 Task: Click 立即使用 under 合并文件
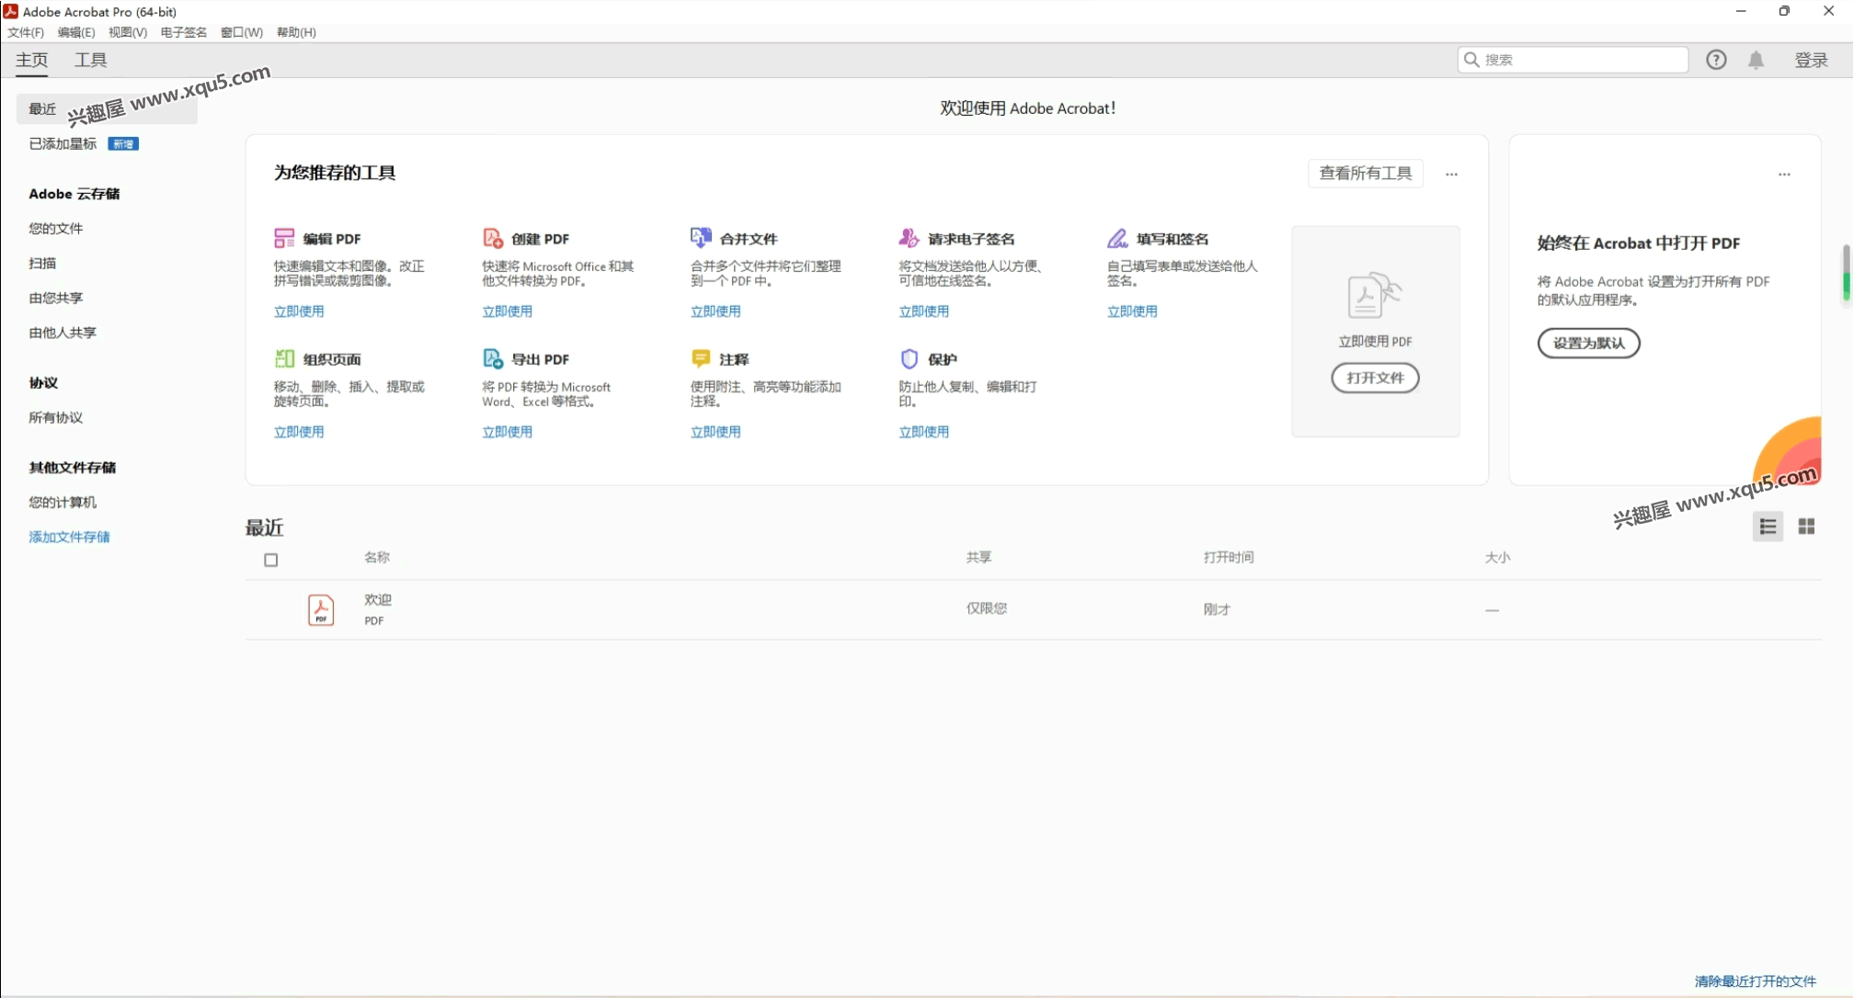tap(715, 312)
